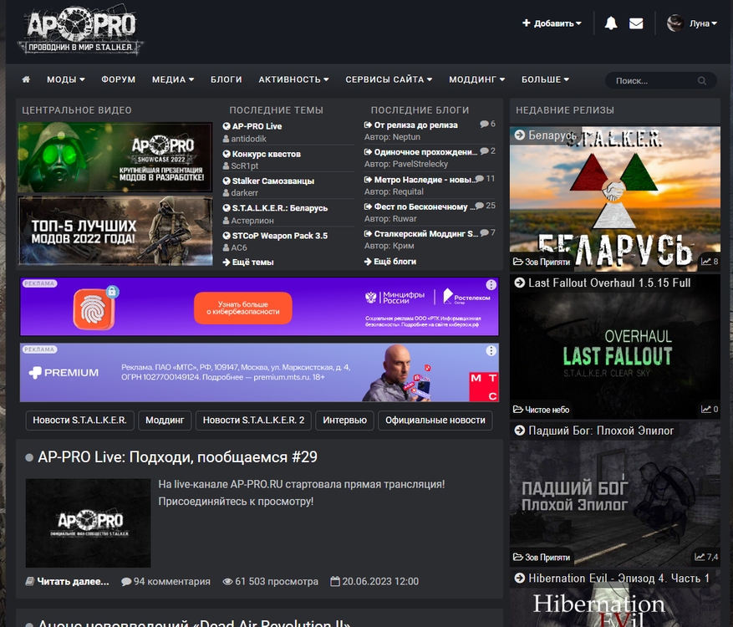The height and width of the screenshot is (627, 733).
Task: Select the Моддинг category tab
Action: [165, 421]
